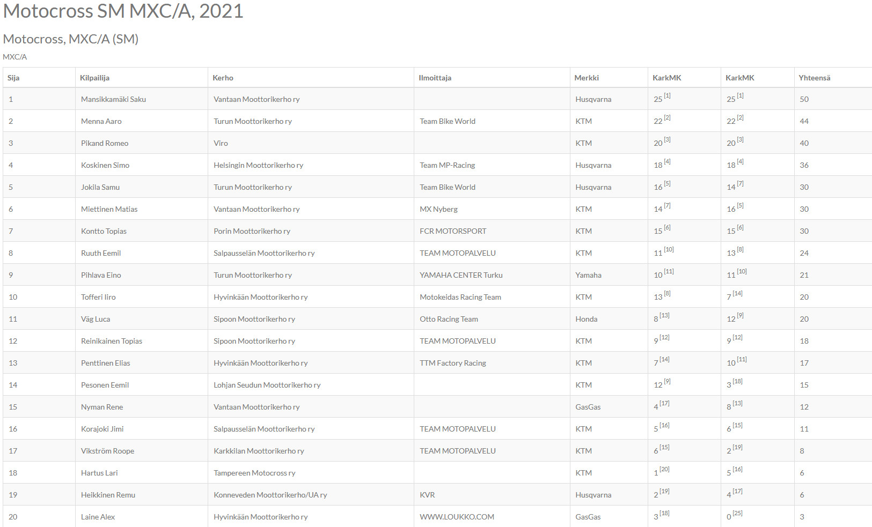Click total 24 in Ruuth Eemil's row
Image resolution: width=872 pixels, height=527 pixels.
pos(804,253)
